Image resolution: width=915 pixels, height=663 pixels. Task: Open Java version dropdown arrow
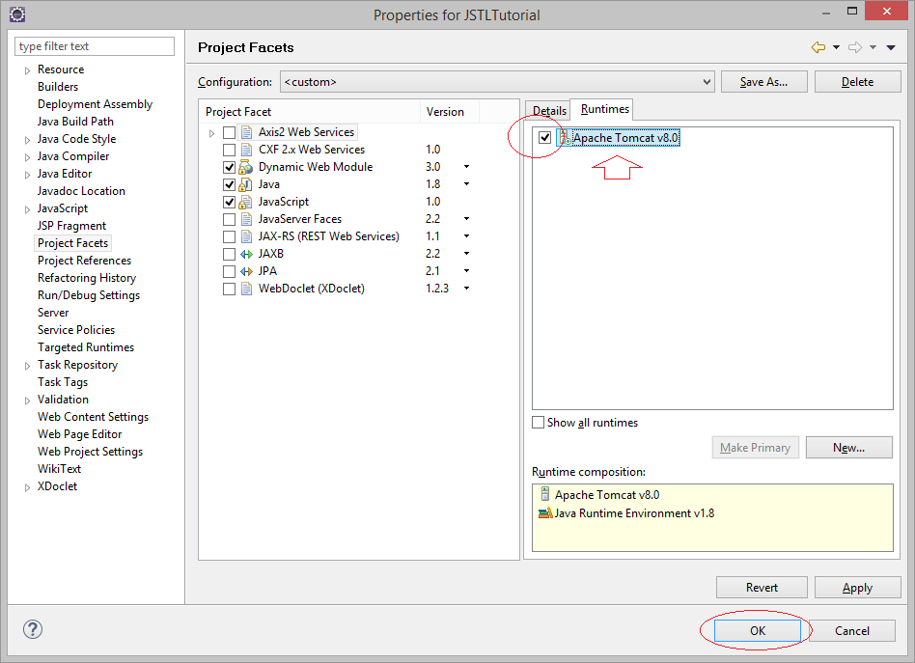[466, 184]
